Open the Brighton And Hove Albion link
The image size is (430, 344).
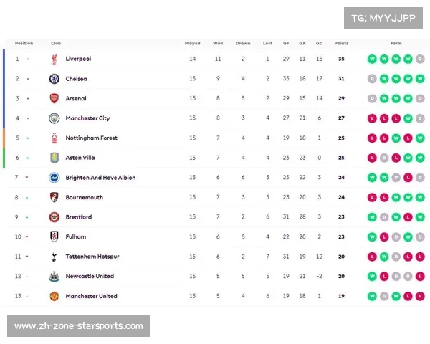point(100,178)
